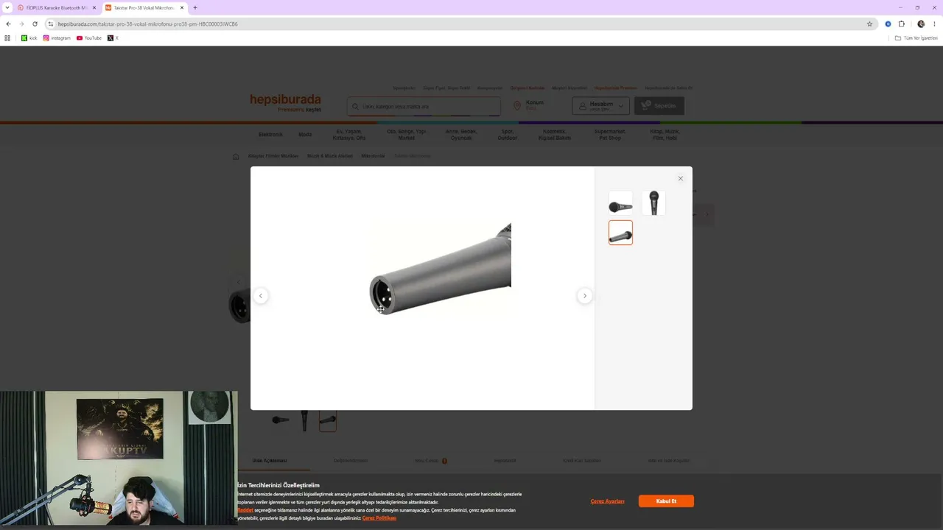Switch to the FİOPLUS Karaoke Bluetooth tab
The height and width of the screenshot is (530, 943).
coord(57,7)
